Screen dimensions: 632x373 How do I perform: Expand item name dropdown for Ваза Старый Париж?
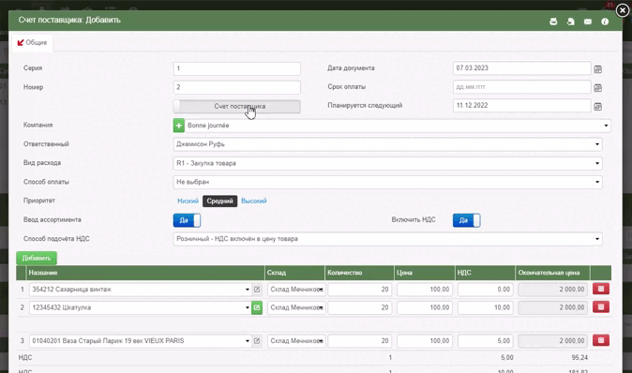(x=248, y=341)
